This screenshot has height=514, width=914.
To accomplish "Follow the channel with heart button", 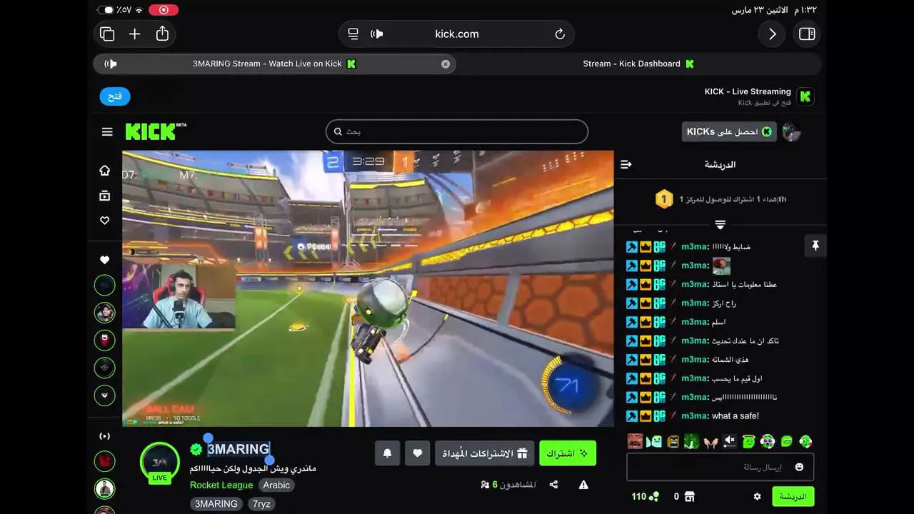I will coord(418,453).
